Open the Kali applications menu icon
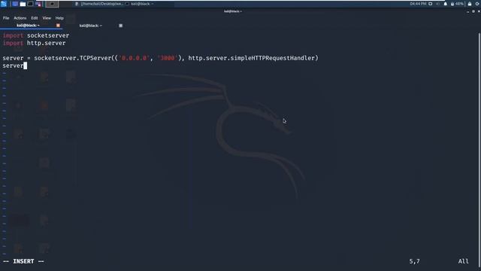 click(4, 4)
